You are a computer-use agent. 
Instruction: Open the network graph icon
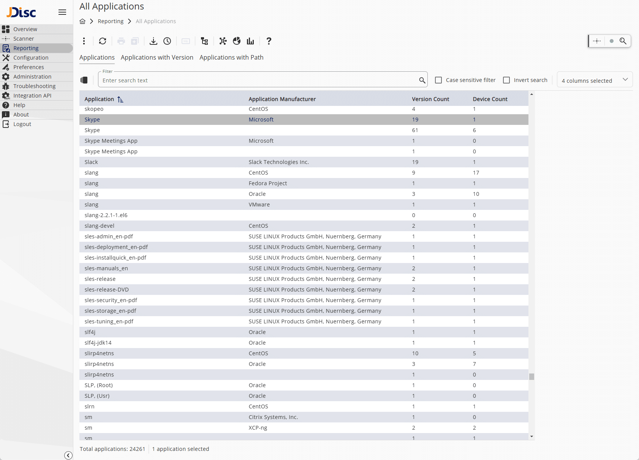coord(223,41)
